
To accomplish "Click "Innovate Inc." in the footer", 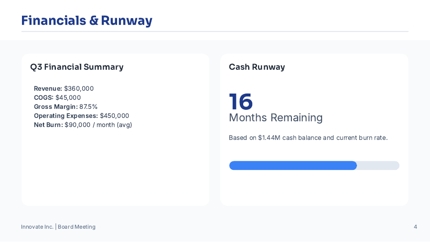I will pyautogui.click(x=37, y=227).
